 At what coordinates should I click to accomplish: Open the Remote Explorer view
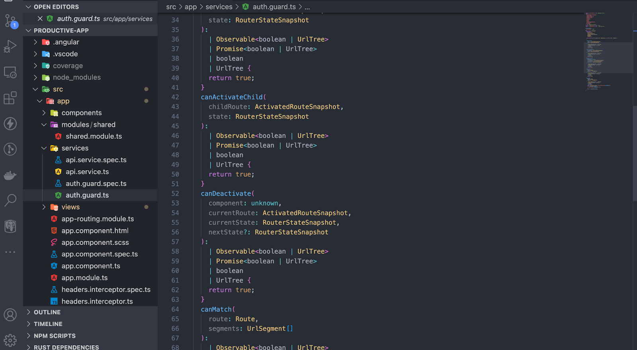point(10,72)
